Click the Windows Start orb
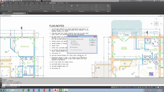The image size is (164, 92). point(2,90)
